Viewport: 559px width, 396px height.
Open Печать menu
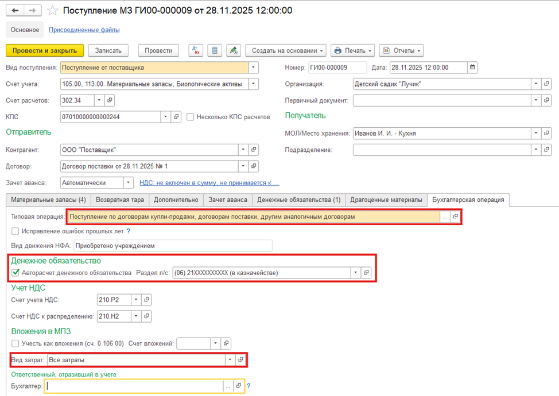352,50
